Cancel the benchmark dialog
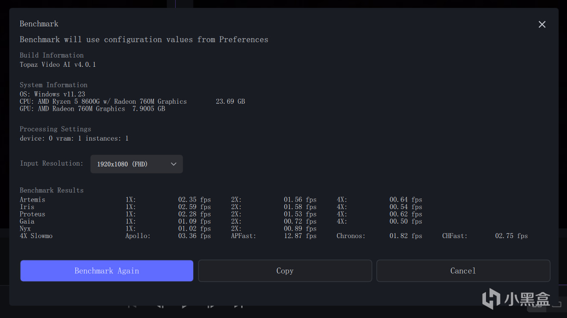 coord(463,271)
